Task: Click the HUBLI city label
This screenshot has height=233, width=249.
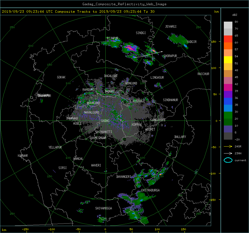Action: pos(77,124)
